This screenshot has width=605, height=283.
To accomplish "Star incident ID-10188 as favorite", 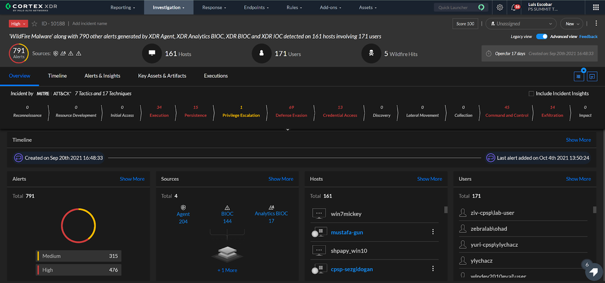I will click(34, 24).
